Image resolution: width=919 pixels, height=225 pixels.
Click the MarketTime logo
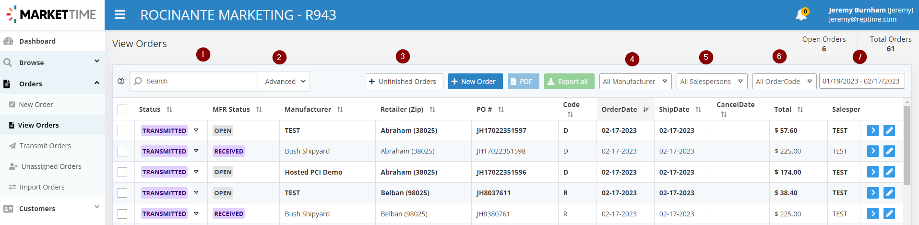tap(51, 14)
